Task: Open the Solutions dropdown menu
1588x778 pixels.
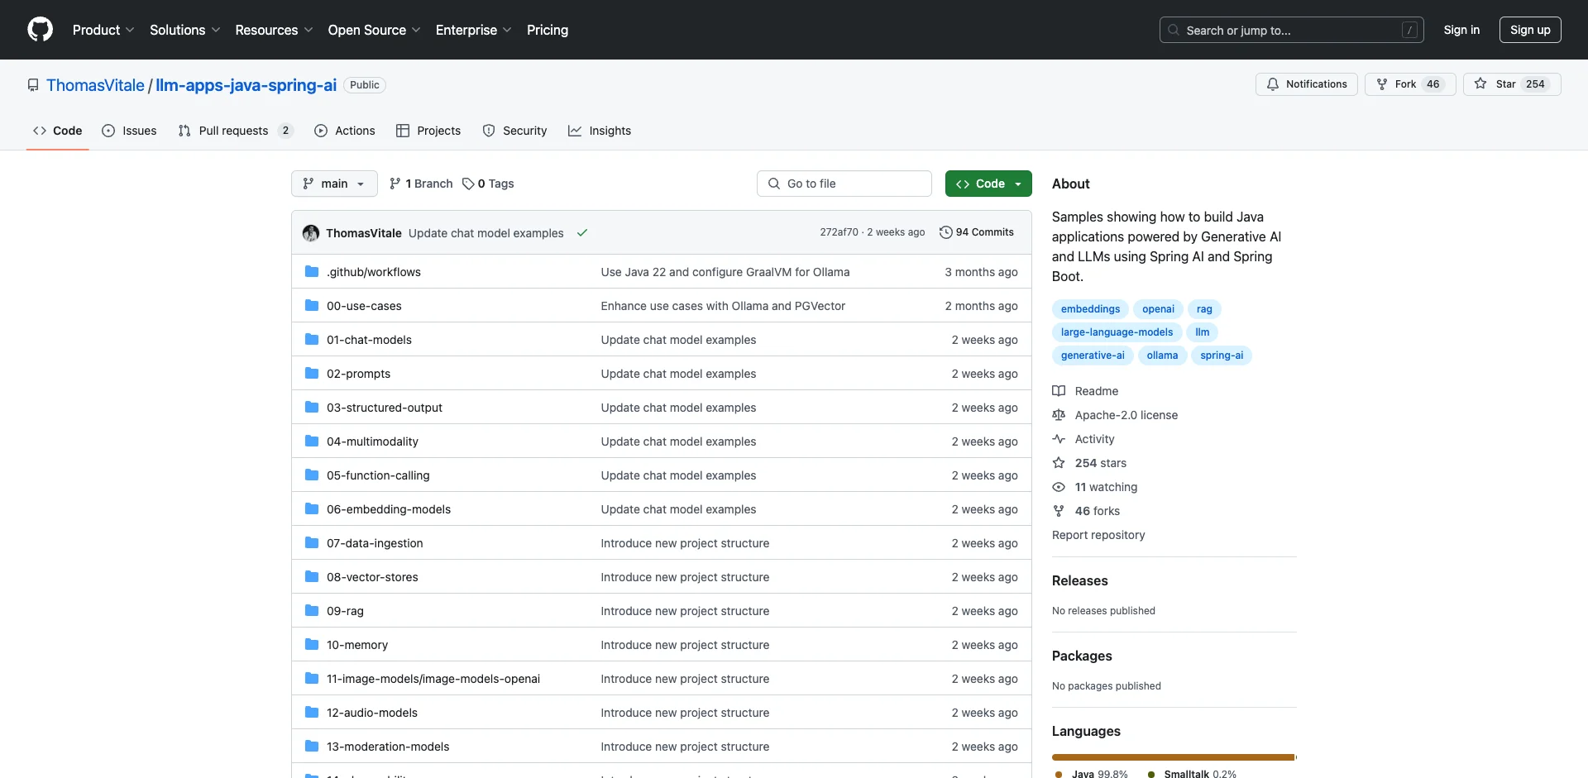Action: point(185,30)
